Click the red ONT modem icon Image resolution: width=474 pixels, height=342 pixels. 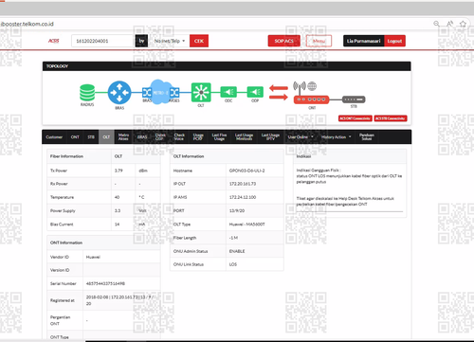[x=311, y=99]
